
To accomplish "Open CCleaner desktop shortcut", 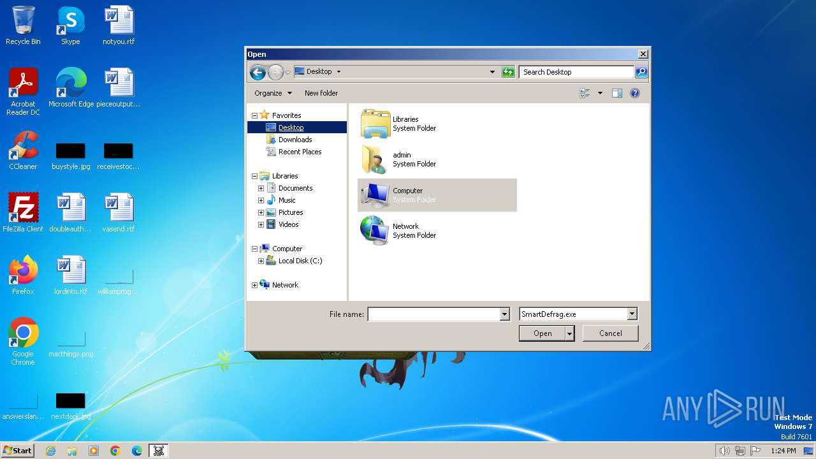I will pyautogui.click(x=23, y=150).
